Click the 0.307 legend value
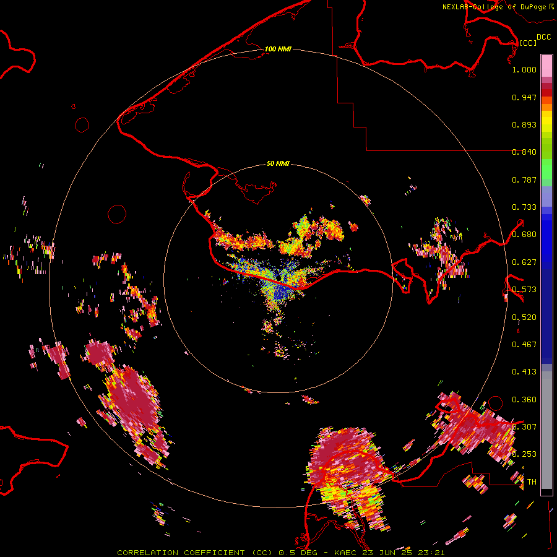Screen dimensions: 557x557 pyautogui.click(x=524, y=426)
